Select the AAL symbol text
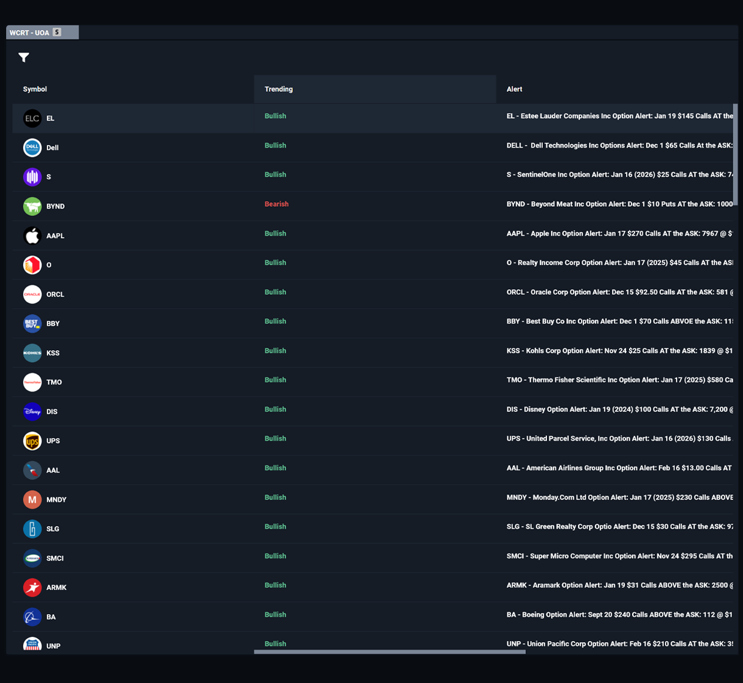The width and height of the screenshot is (743, 683). [x=53, y=471]
